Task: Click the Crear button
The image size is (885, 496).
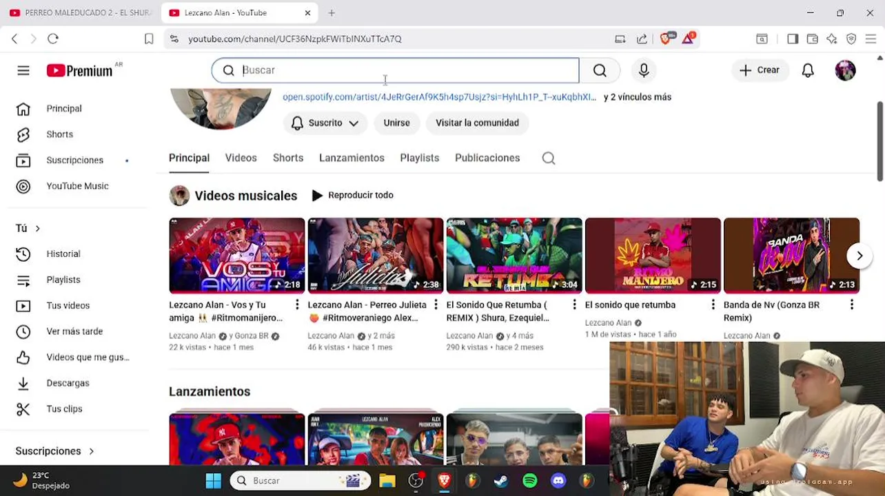Action: [x=760, y=70]
